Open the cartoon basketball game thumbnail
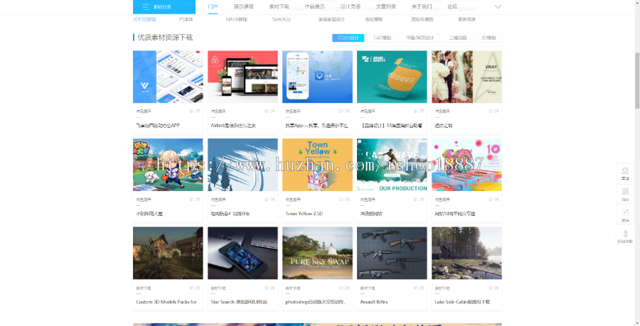 [x=168, y=165]
